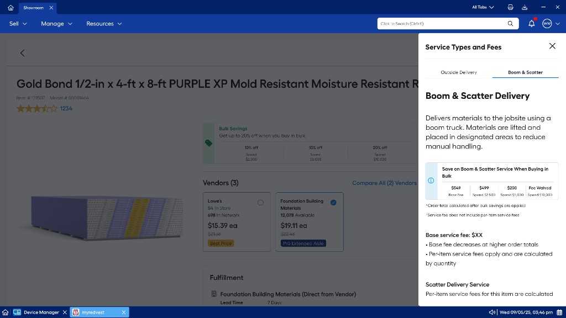
Task: Click the Pro Extended Aisle badge
Action: [x=303, y=243]
